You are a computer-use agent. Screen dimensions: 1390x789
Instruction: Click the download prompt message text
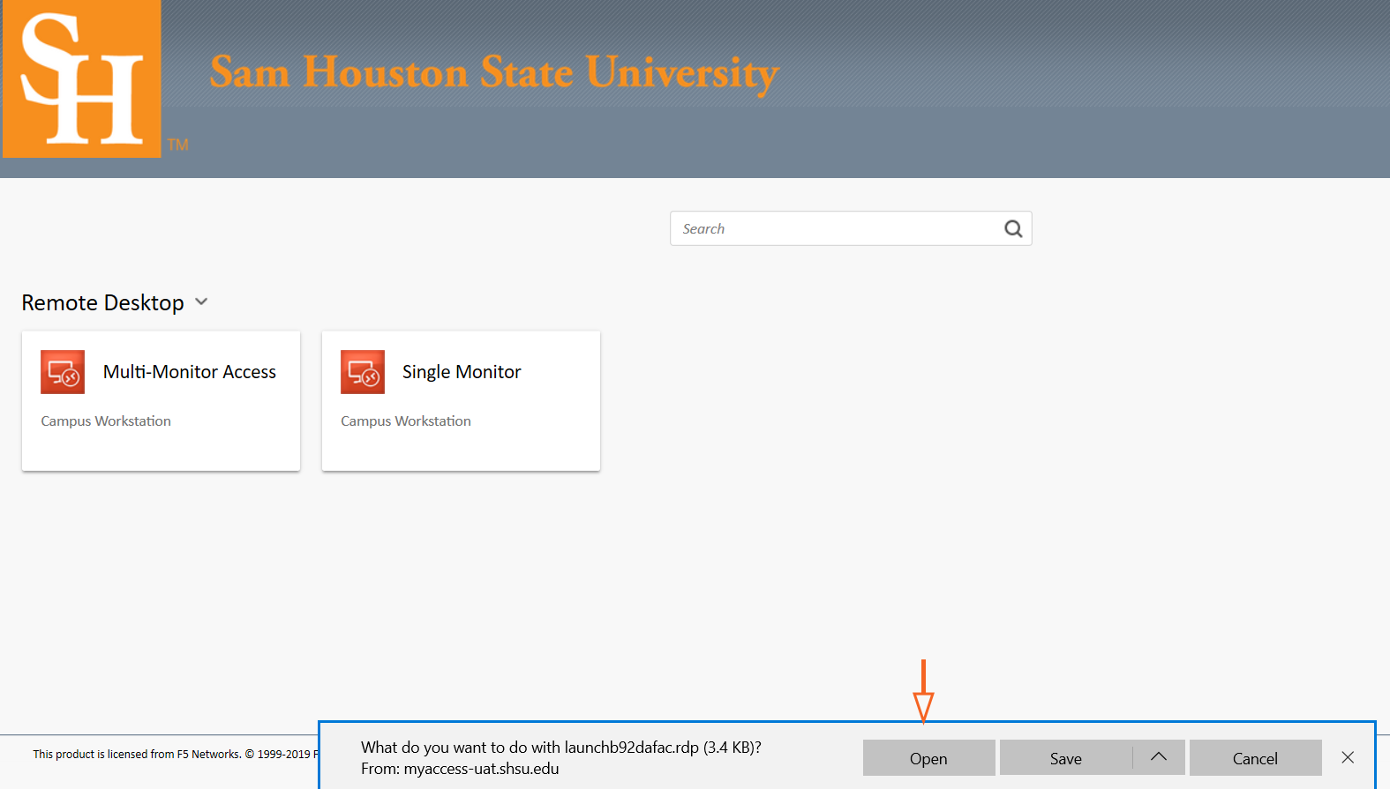pos(560,748)
